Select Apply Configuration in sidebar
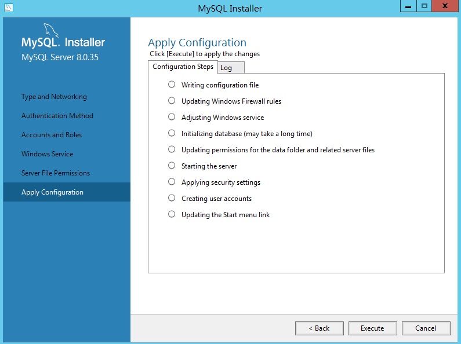 pyautogui.click(x=67, y=192)
